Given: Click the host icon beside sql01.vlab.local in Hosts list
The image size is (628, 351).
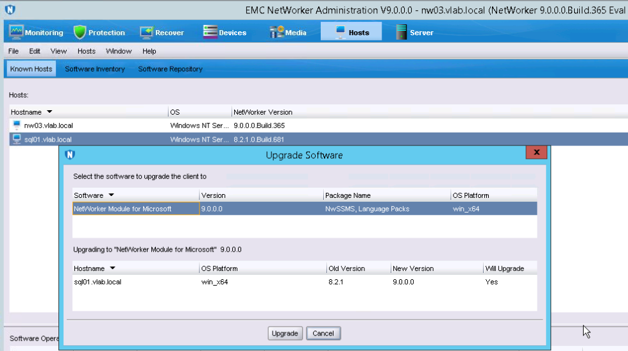Looking at the screenshot, I should pyautogui.click(x=17, y=139).
